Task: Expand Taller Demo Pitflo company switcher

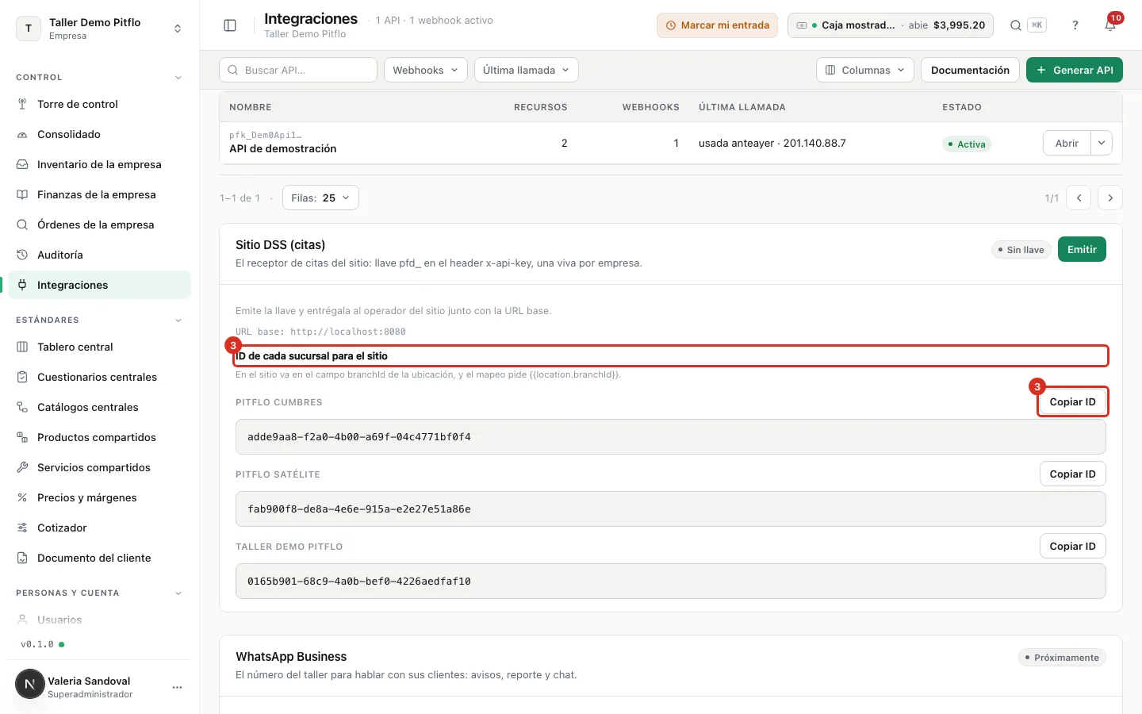Action: (x=99, y=29)
